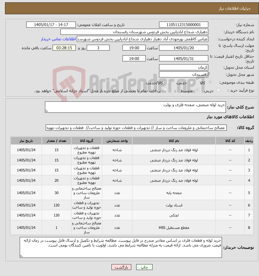This screenshot has width=259, height=276.
Task: Click the استاد بولت item name
Action: click(x=174, y=205)
